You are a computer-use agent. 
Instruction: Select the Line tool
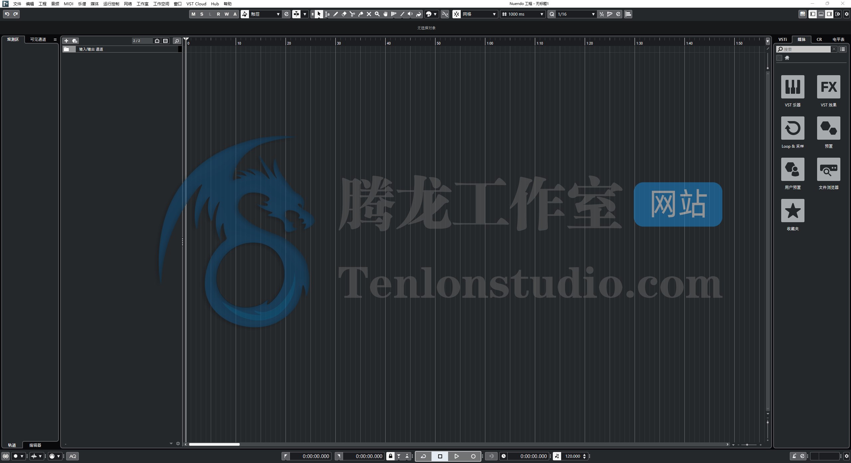402,14
